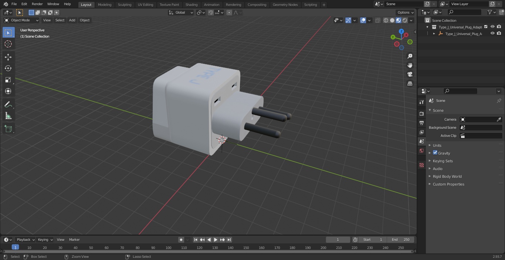The image size is (505, 260).
Task: Open the World properties tab
Action: (x=421, y=150)
